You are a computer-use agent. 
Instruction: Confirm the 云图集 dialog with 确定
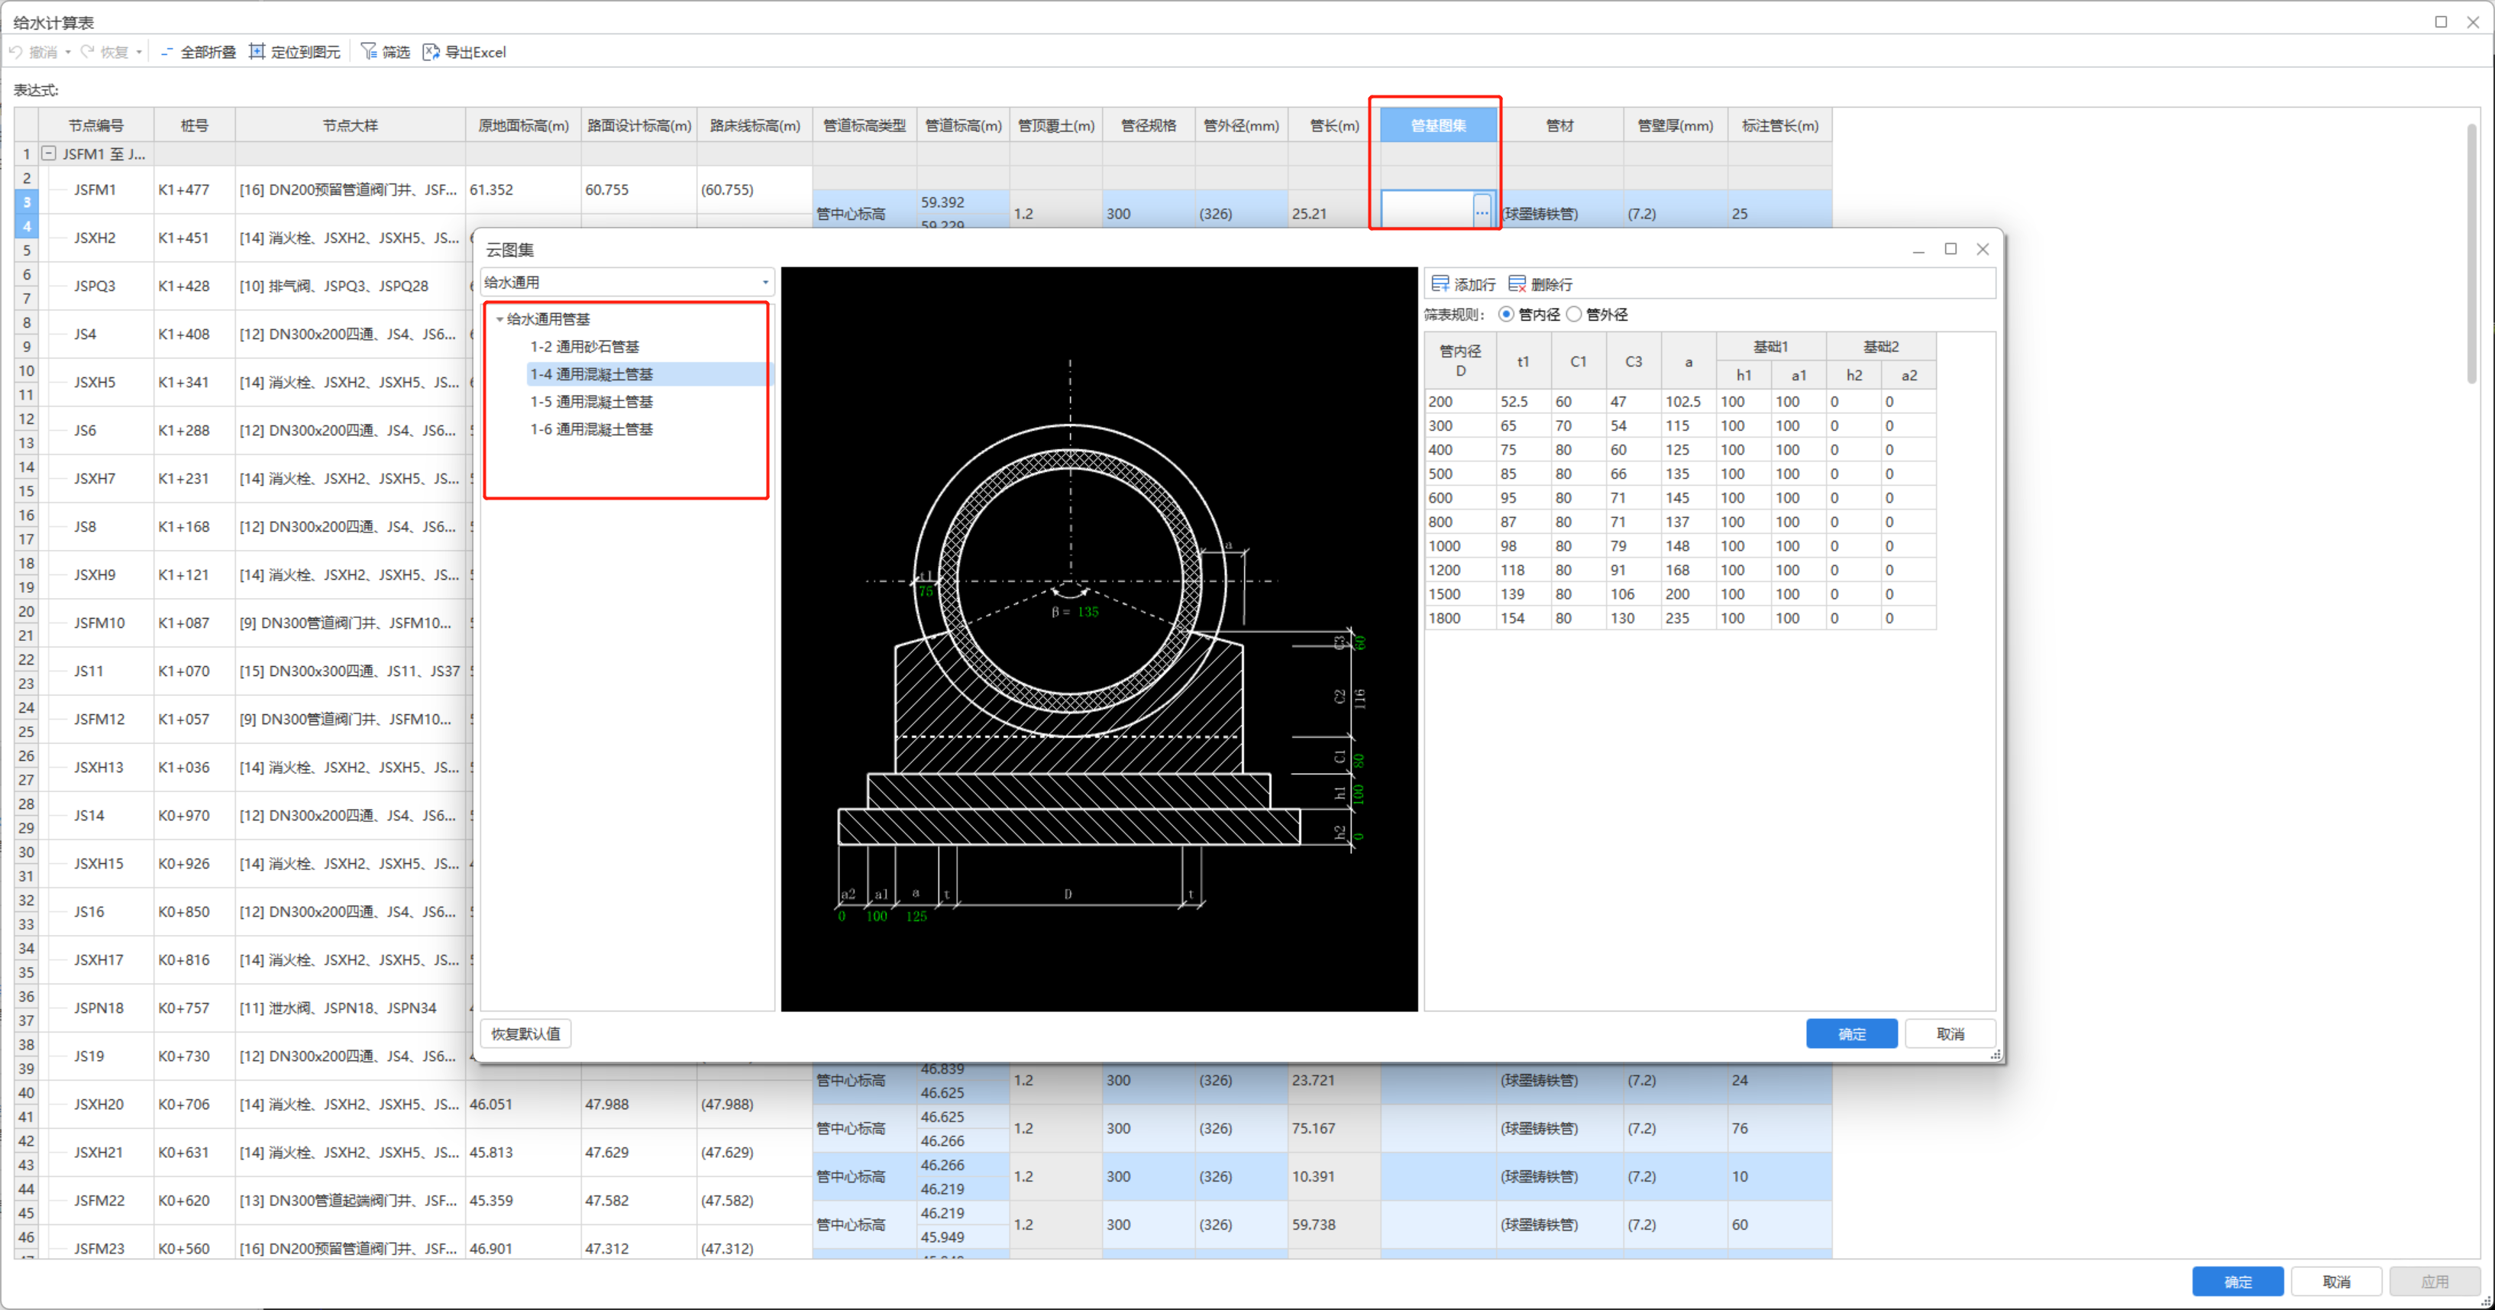pyautogui.click(x=1851, y=1033)
